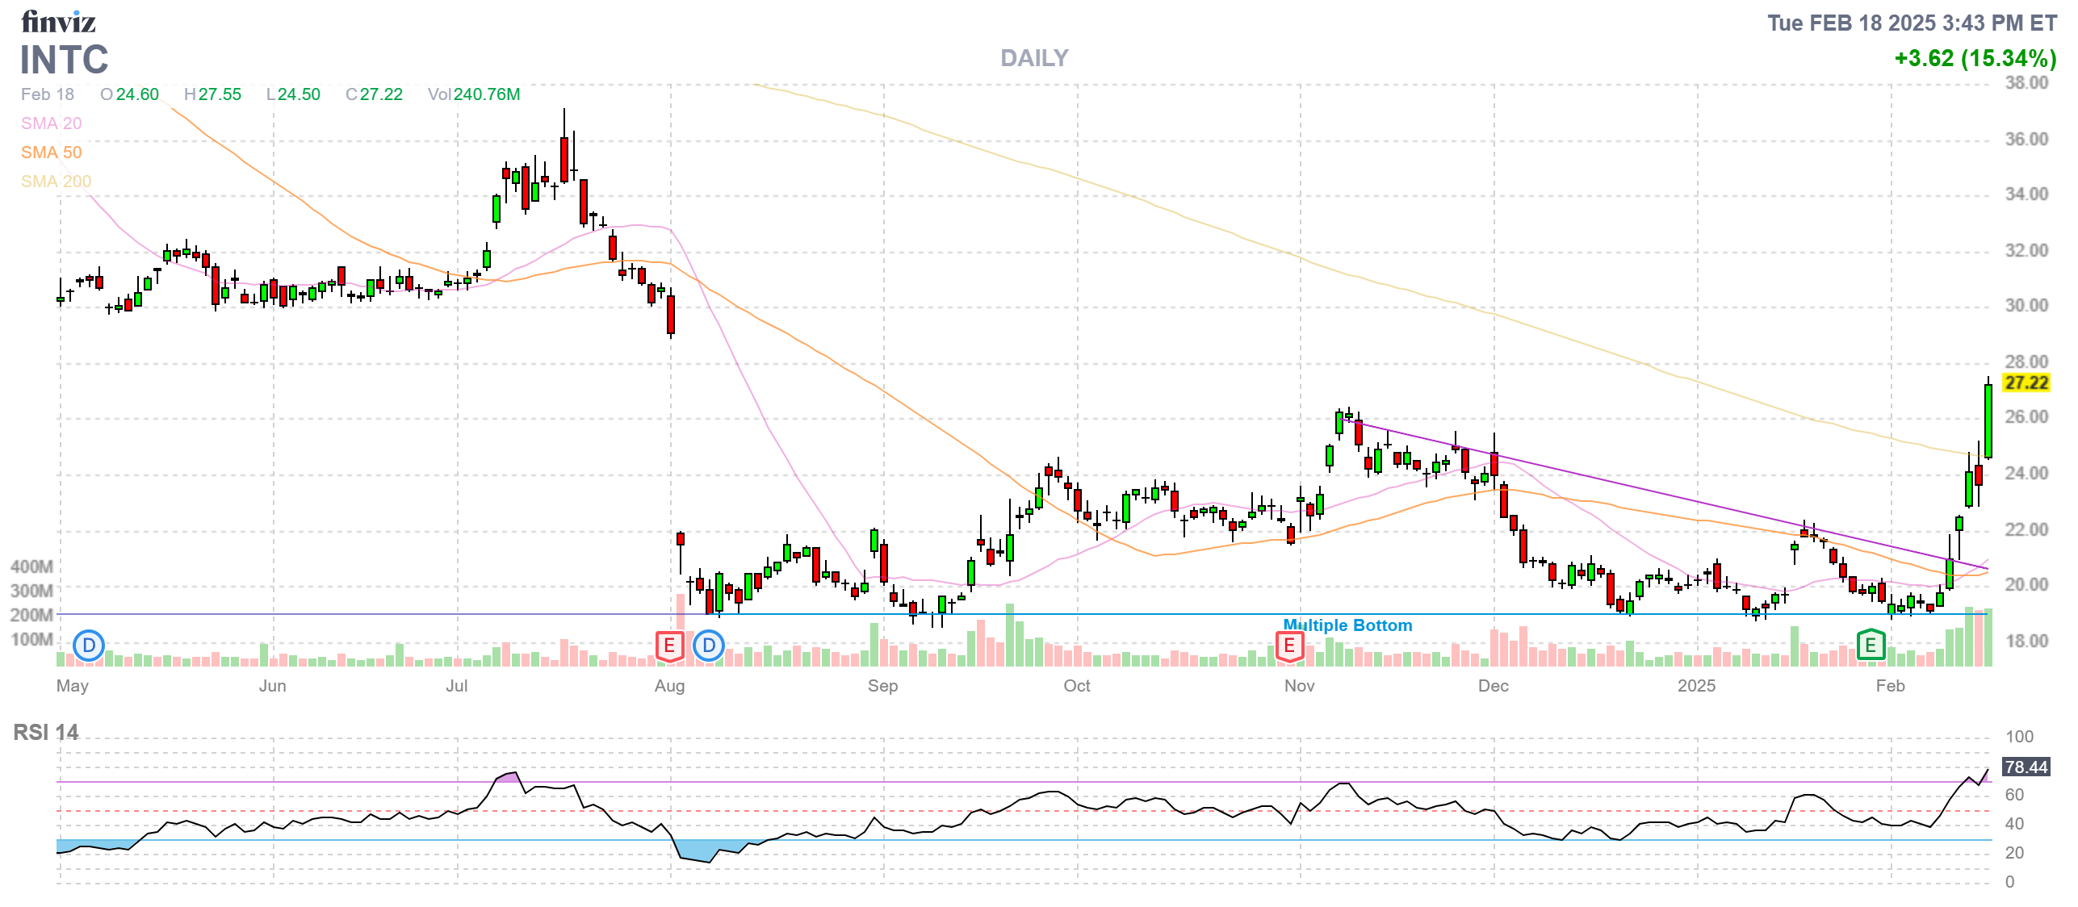The width and height of the screenshot is (2078, 907).
Task: Click the RSI 14 indicator label
Action: (x=46, y=733)
